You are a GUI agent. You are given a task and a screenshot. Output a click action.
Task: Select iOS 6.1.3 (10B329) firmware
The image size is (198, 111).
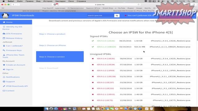tap(106, 47)
